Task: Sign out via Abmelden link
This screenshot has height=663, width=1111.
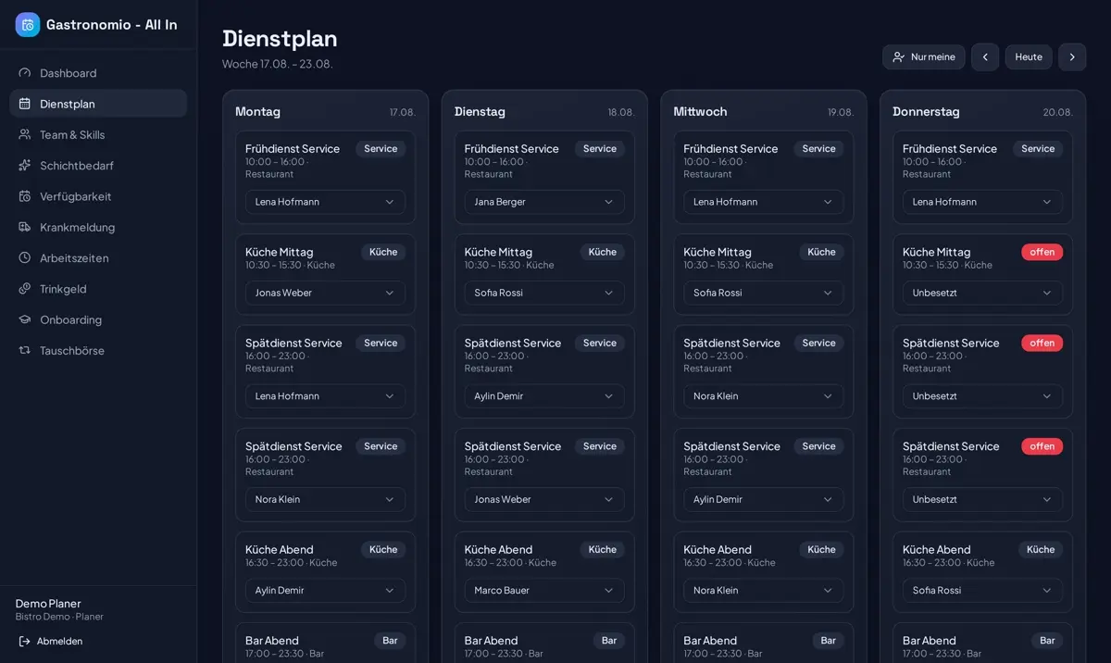Action: 51,641
